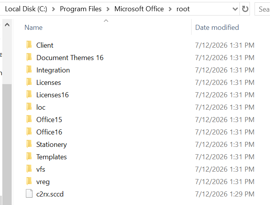Image resolution: width=270 pixels, height=205 pixels.
Task: Sort by the Name column header
Action: [33, 28]
